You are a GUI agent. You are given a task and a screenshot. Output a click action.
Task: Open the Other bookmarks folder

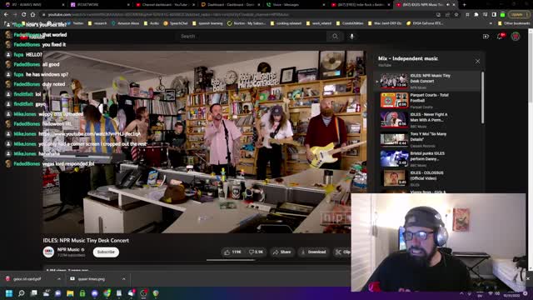pyautogui.click(x=513, y=23)
